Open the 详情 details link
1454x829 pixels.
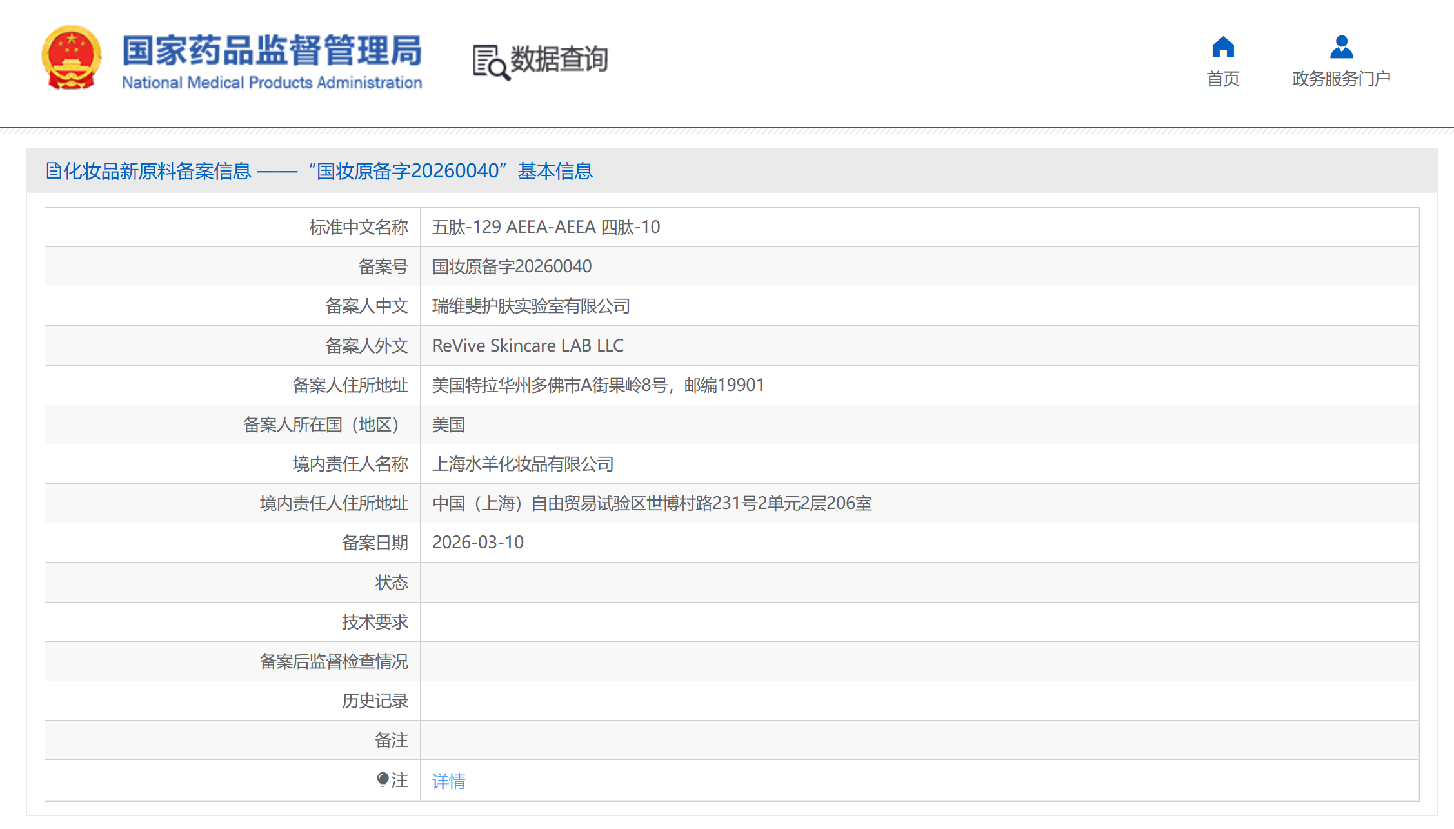pos(448,781)
